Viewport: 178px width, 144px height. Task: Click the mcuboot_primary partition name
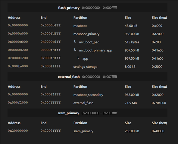[x=86, y=34]
